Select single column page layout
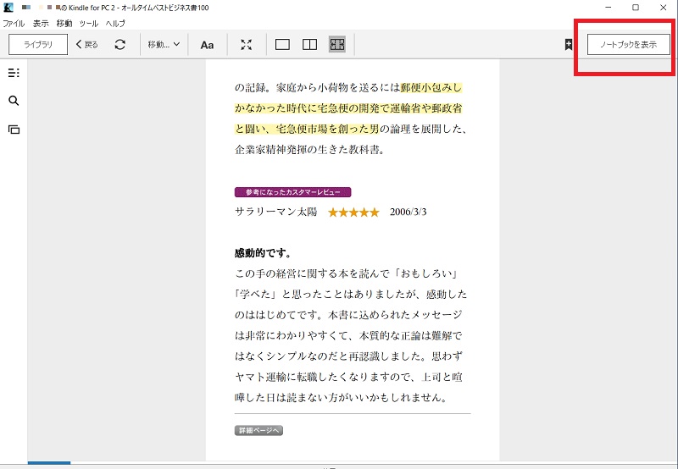The height and width of the screenshot is (469, 678). [x=282, y=45]
